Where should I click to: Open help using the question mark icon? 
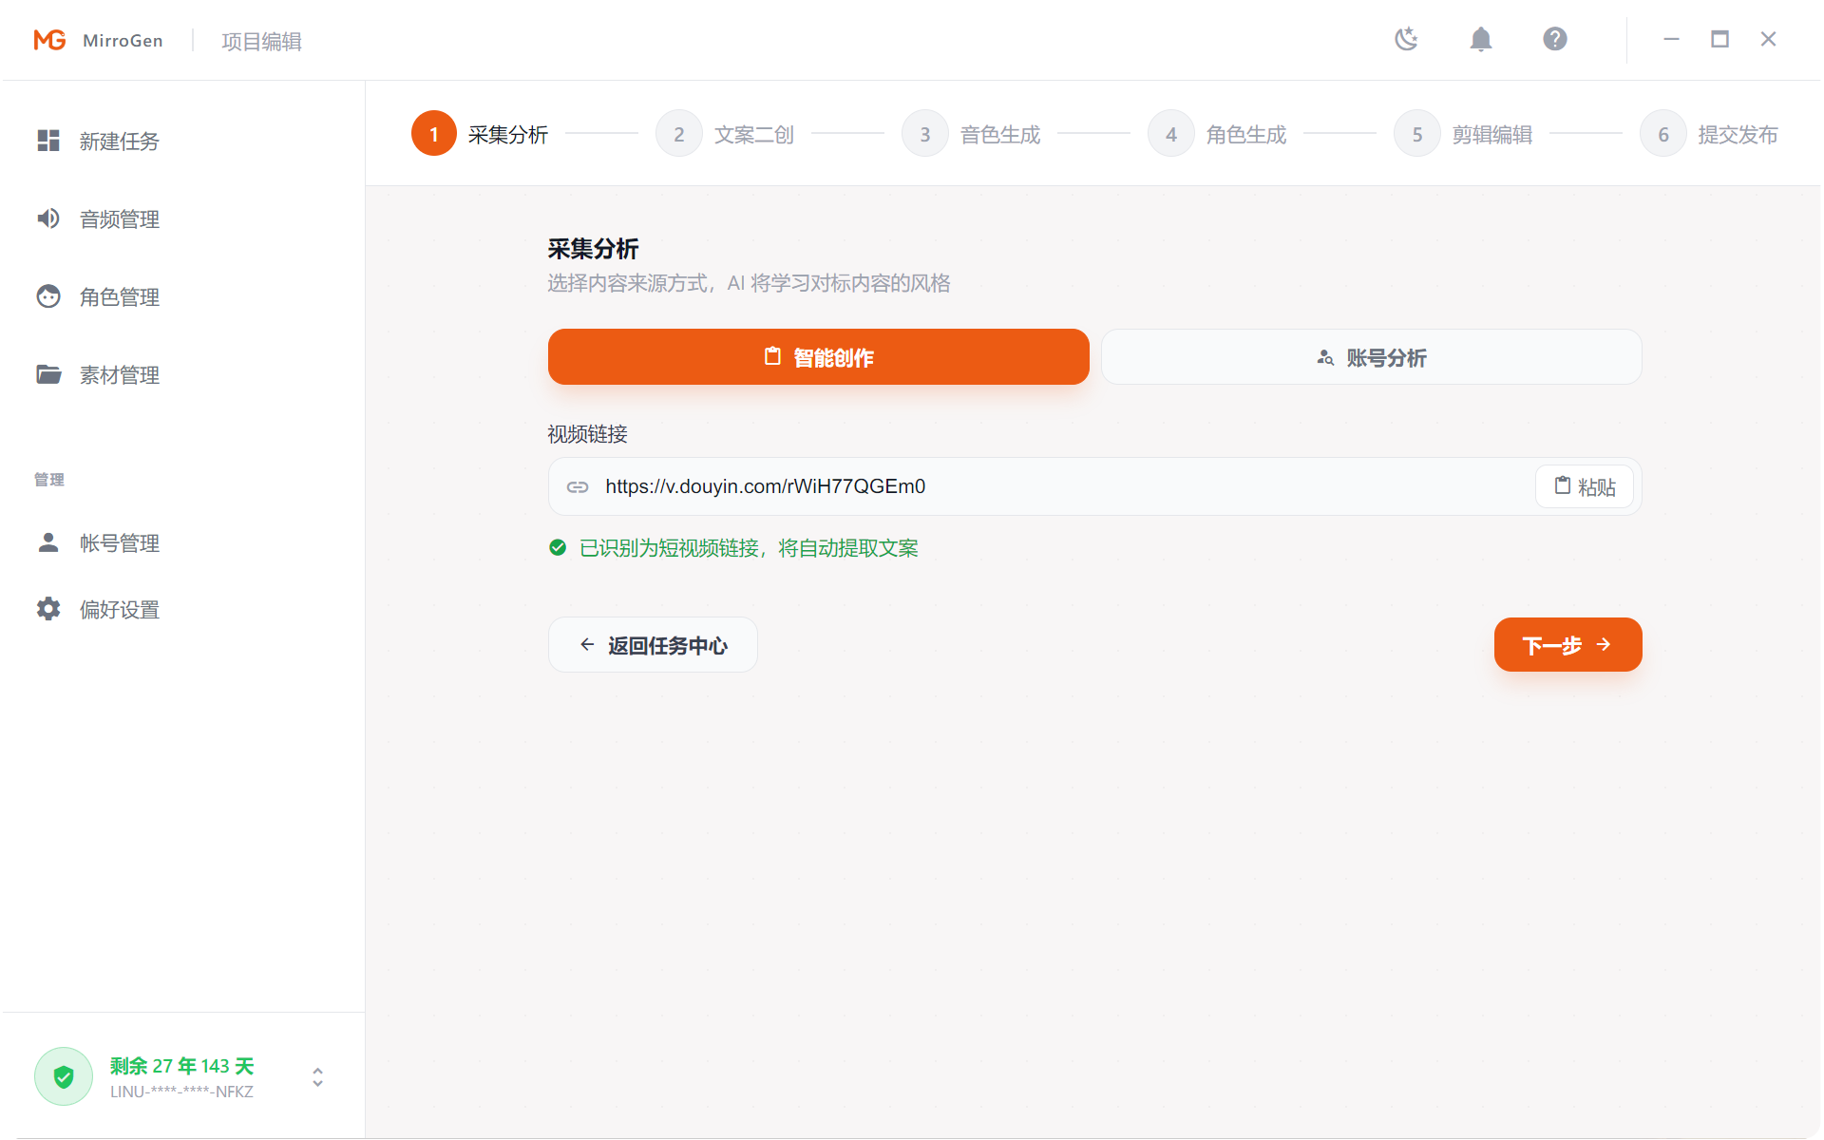point(1555,39)
